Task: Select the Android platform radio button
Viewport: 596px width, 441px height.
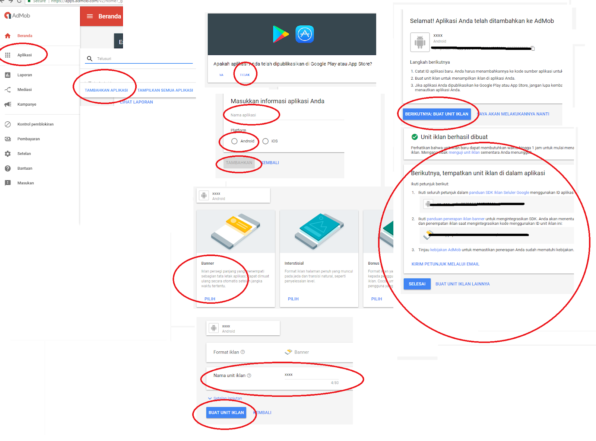Action: 234,141
